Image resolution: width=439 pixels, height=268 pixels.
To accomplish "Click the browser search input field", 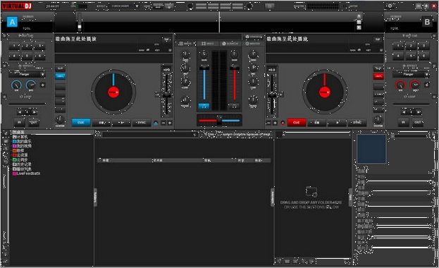I will click(150, 135).
